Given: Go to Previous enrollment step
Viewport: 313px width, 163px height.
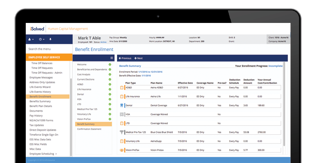Looking at the screenshot, I should 125,58.
